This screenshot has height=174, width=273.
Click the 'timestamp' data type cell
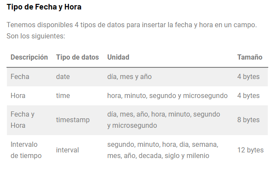click(73, 120)
